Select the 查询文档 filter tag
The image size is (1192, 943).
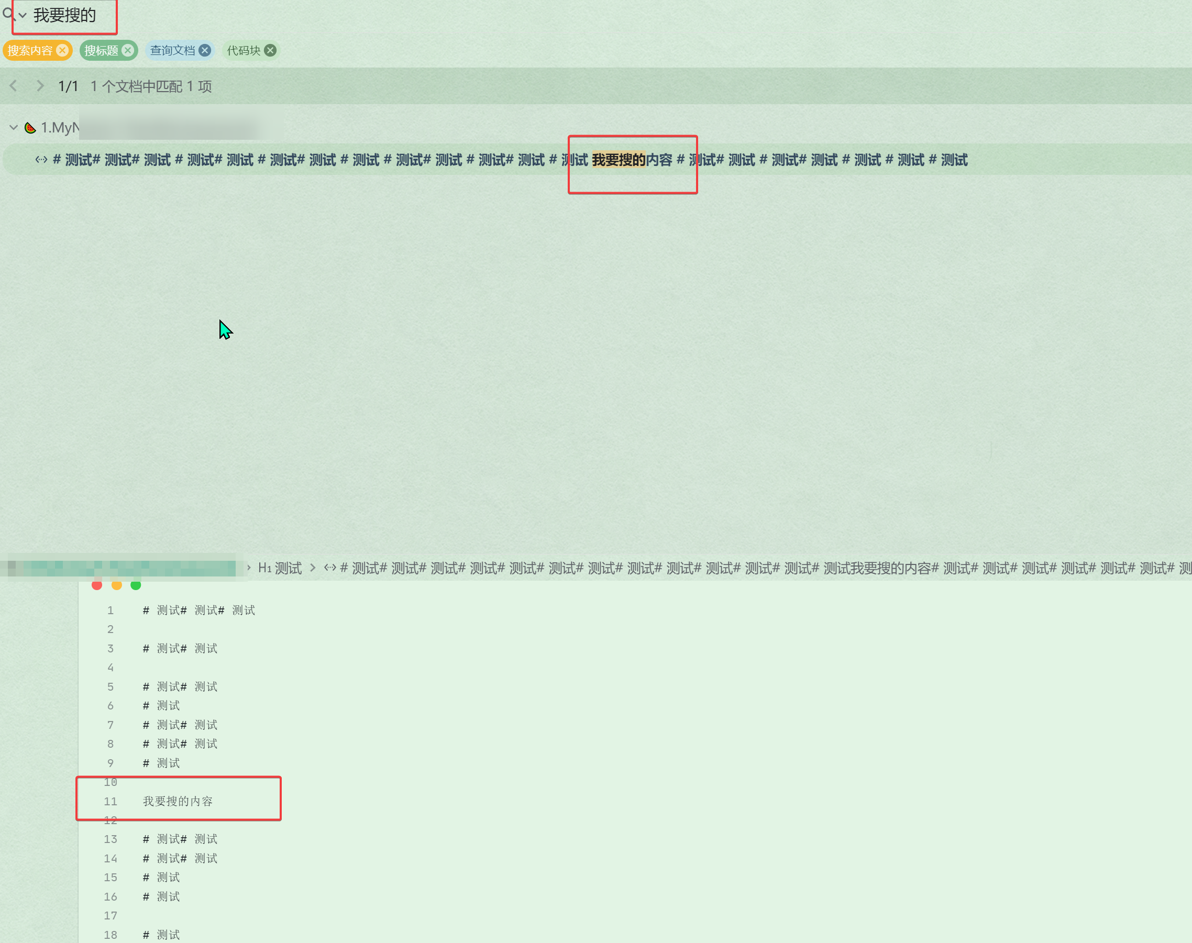coord(172,50)
